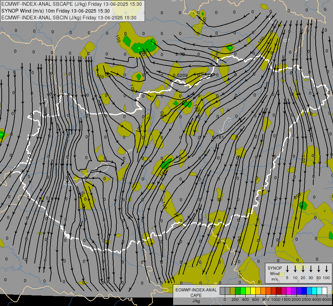This screenshot has height=306, width=333.
Task: Click the wind arrow above the 30 m/s label
Action: [x=311, y=269]
